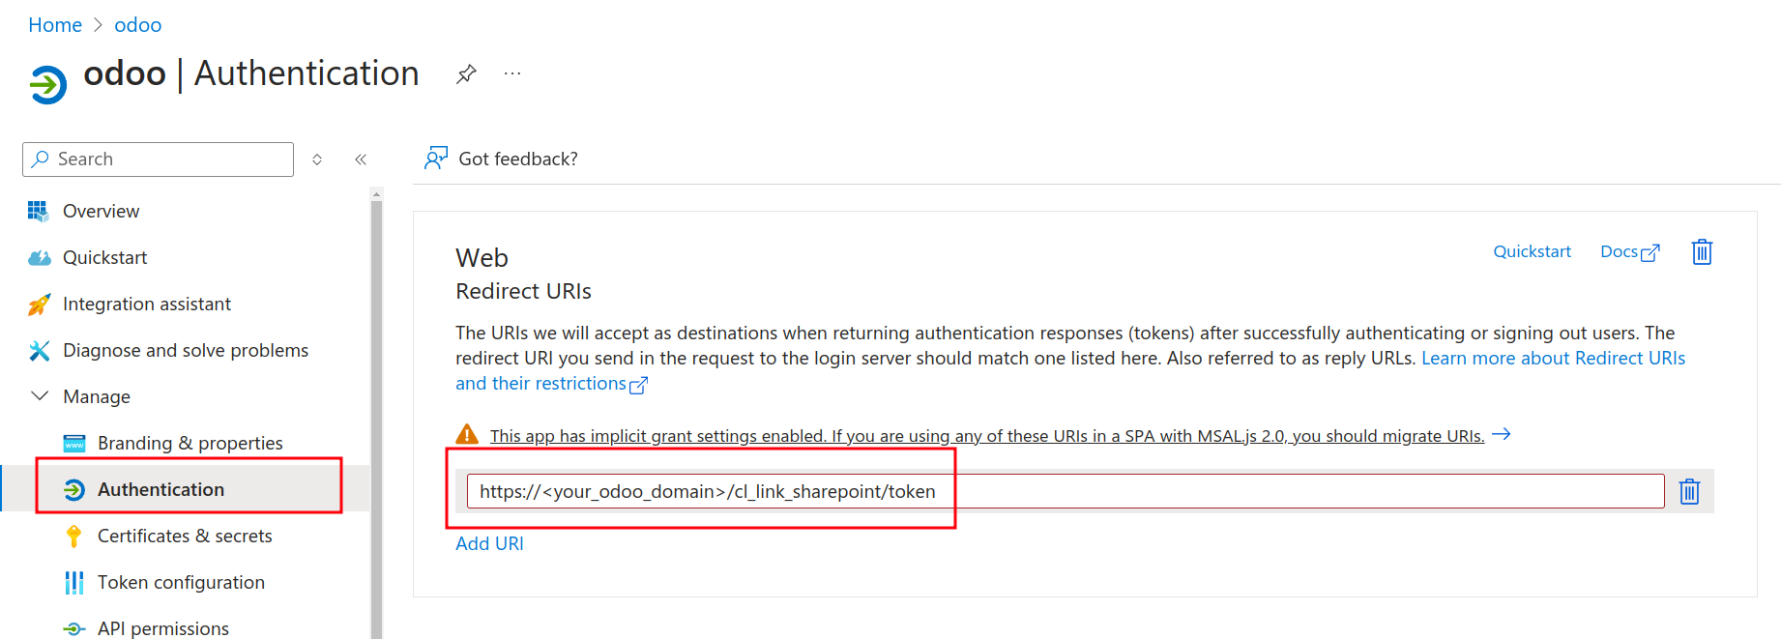This screenshot has height=639, width=1781.
Task: Pin the odoo Authentication blade
Action: pos(466,73)
